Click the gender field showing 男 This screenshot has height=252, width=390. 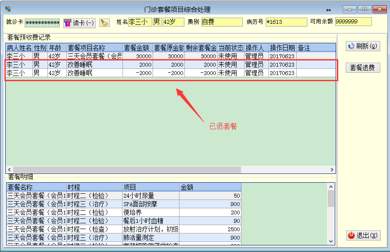[157, 22]
